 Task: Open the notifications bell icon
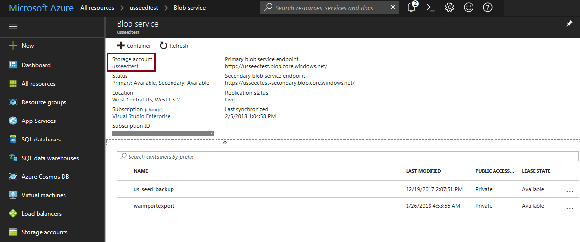pos(411,8)
